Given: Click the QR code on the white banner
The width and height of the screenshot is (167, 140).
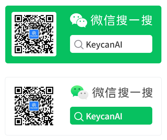Looking at the screenshot, I should coord(34,106).
